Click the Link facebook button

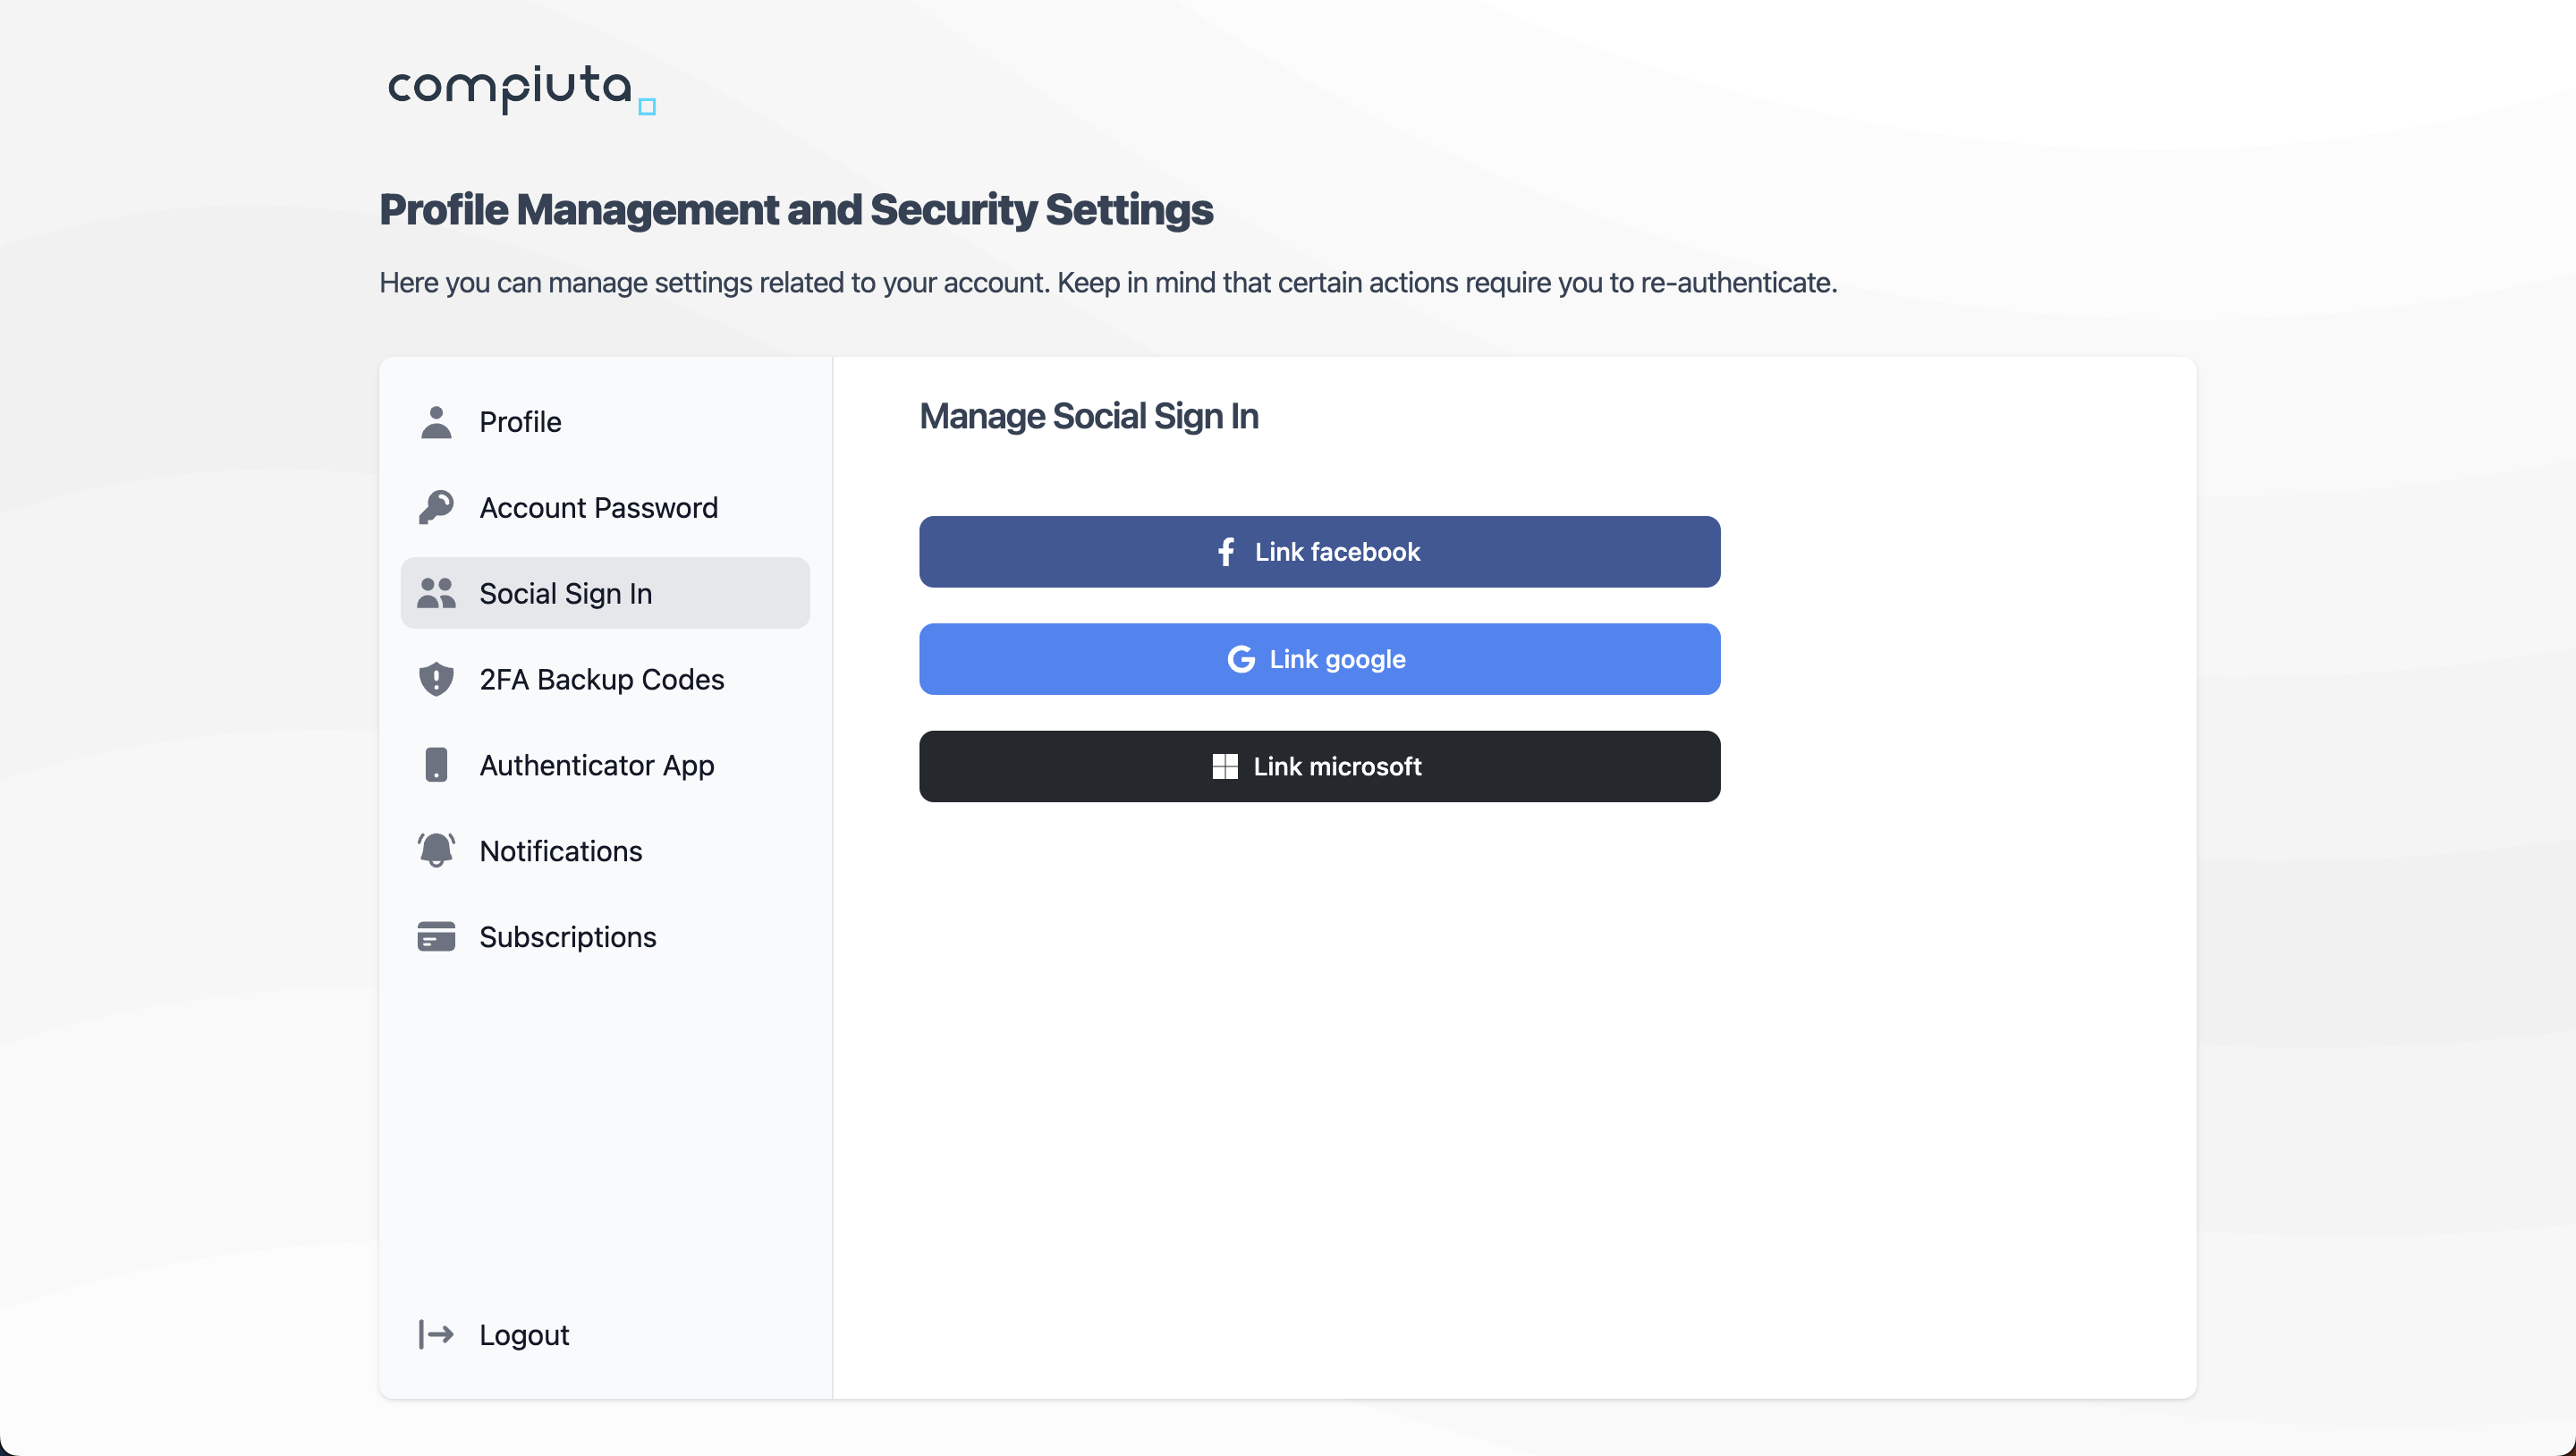tap(1319, 552)
